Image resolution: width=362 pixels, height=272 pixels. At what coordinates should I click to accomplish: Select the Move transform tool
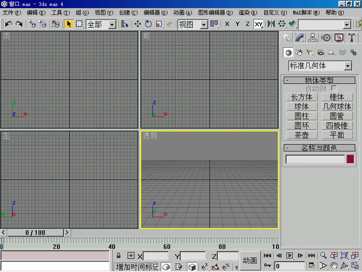[138, 24]
